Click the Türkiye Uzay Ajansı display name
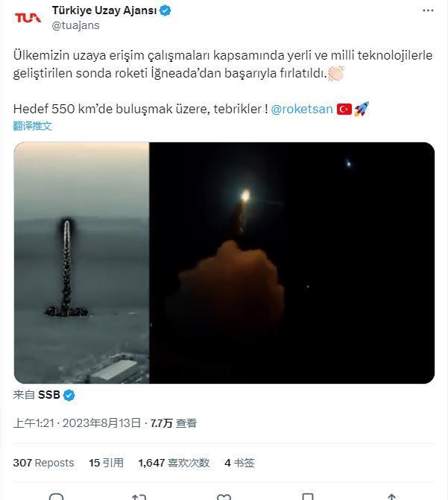 point(104,10)
